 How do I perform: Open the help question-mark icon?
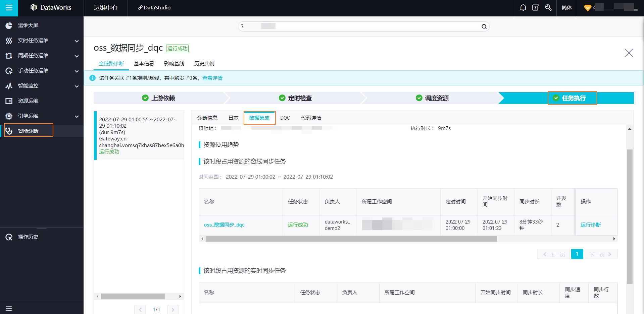click(536, 7)
